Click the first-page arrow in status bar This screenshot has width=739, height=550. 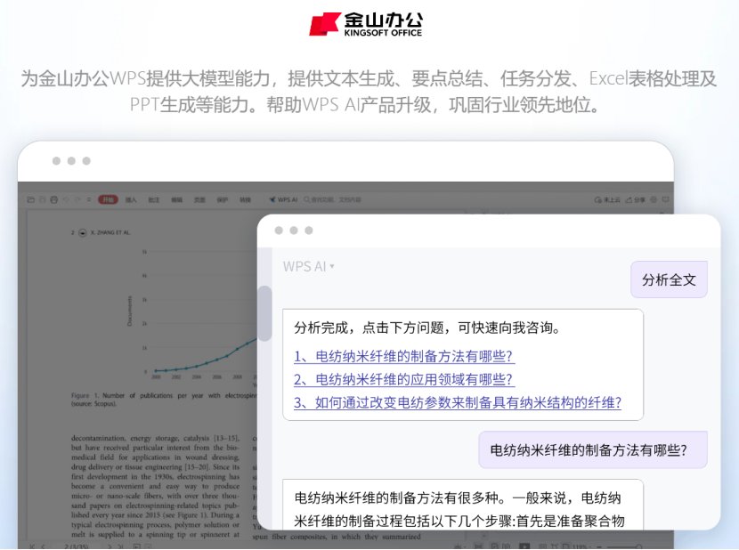(31, 546)
